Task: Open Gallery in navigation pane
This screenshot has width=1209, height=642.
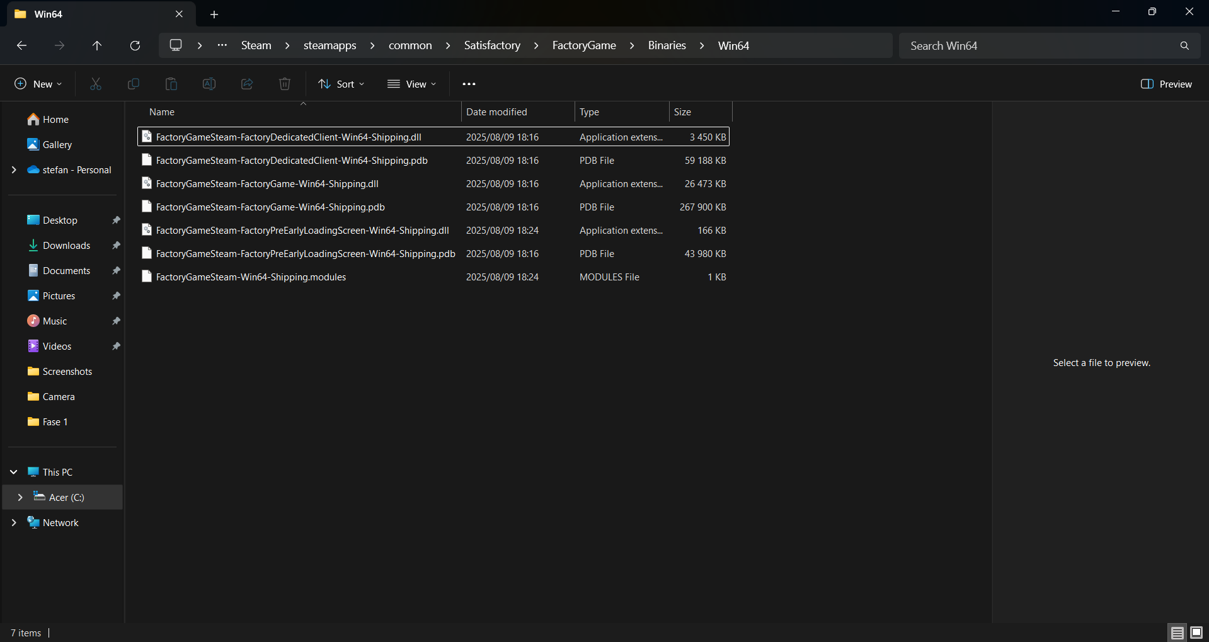Action: 50,145
